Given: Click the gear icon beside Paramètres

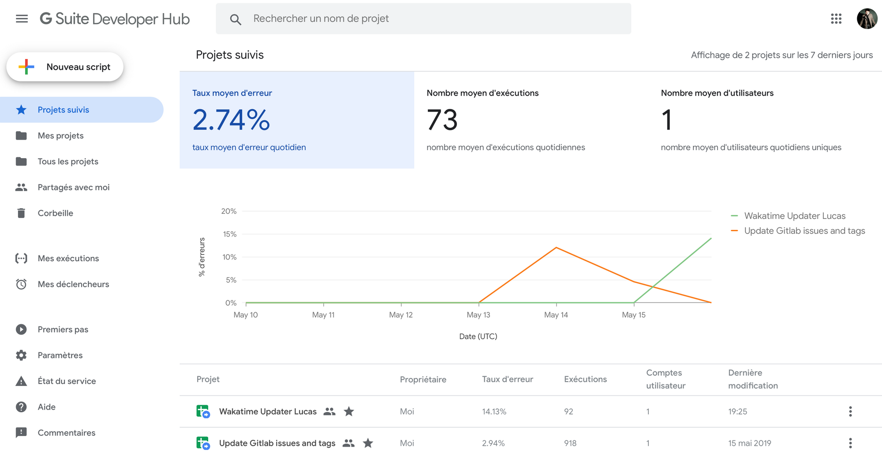Looking at the screenshot, I should click(21, 355).
